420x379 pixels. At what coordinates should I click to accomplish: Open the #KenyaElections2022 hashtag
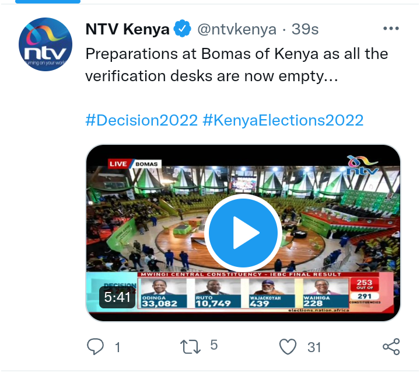[283, 120]
